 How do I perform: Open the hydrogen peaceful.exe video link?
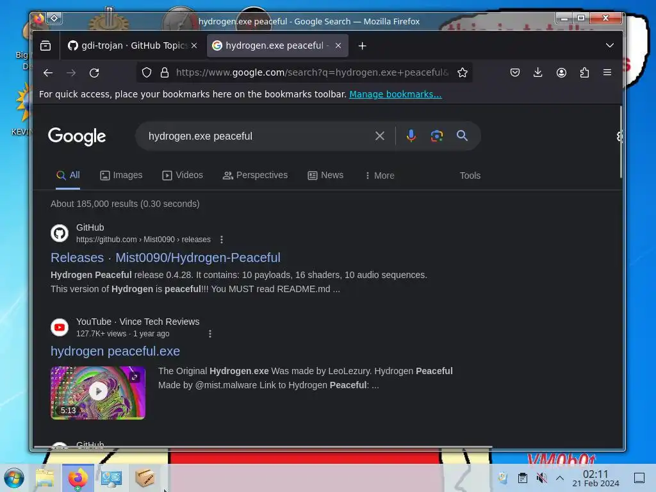pos(115,352)
